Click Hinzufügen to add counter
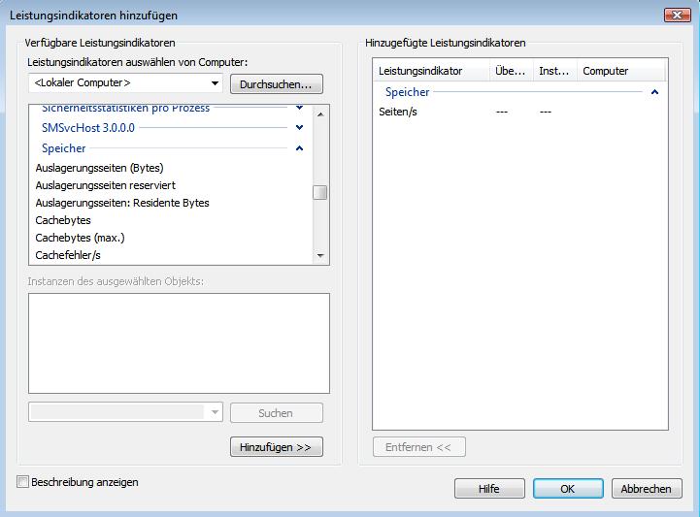This screenshot has height=517, width=700. tap(276, 447)
